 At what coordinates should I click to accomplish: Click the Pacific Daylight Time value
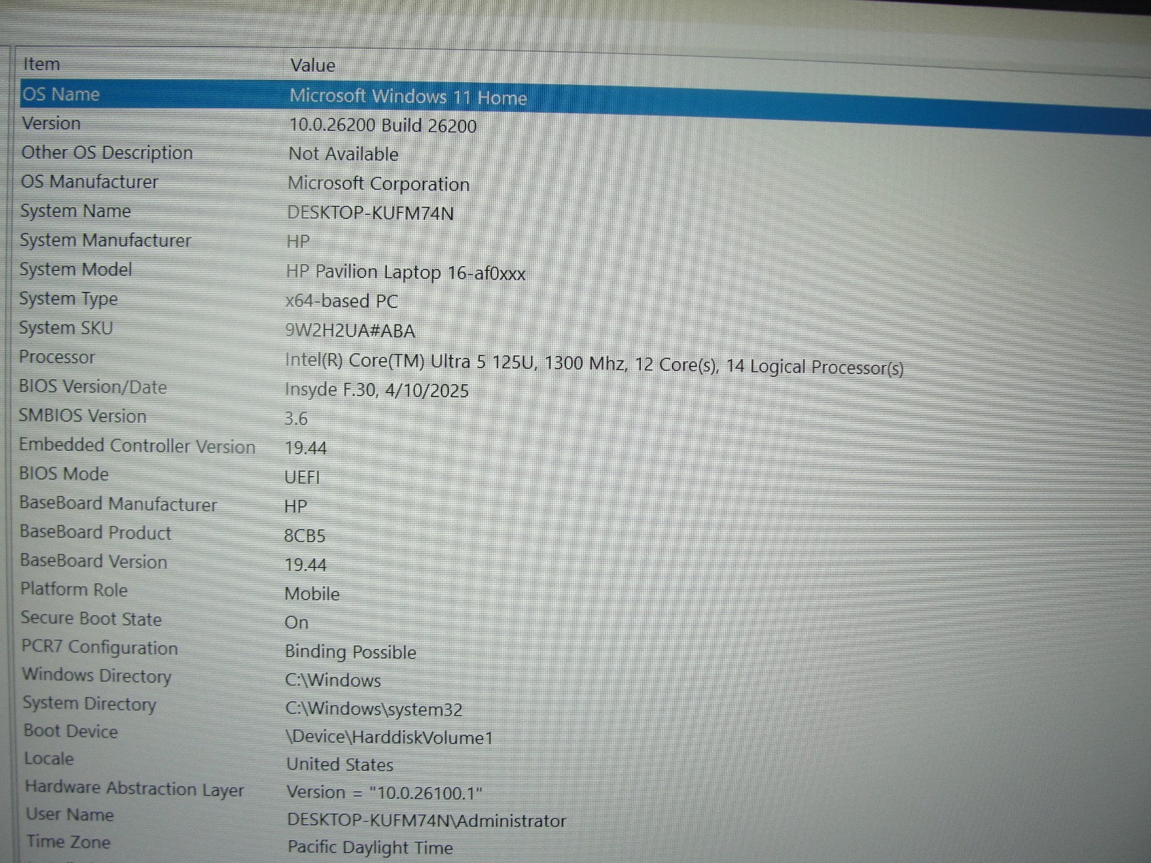(370, 848)
